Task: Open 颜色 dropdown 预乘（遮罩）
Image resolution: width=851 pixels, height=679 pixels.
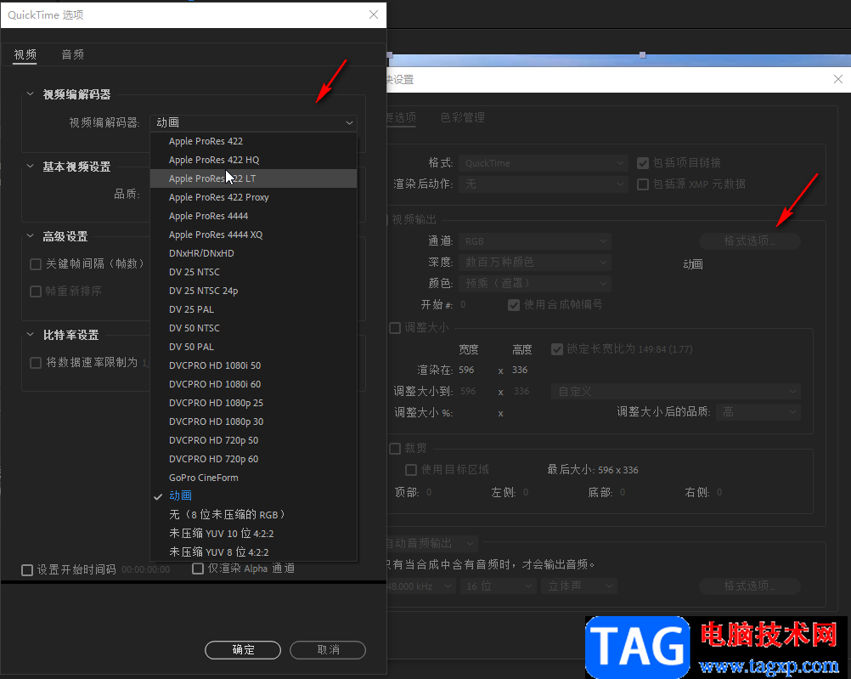Action: pyautogui.click(x=535, y=284)
